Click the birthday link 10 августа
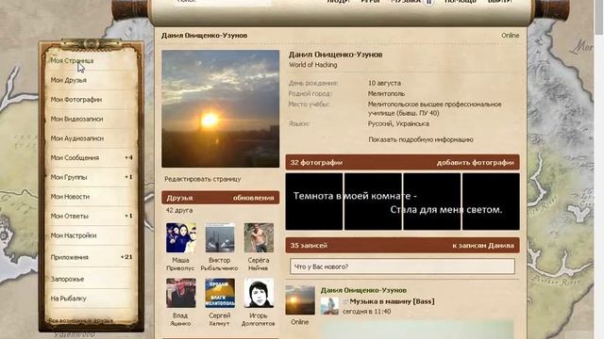Image resolution: width=604 pixels, height=339 pixels. (x=384, y=83)
